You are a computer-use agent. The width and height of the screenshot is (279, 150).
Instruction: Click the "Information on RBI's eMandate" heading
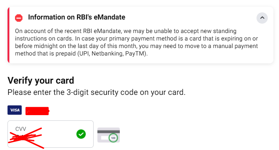tap(76, 17)
